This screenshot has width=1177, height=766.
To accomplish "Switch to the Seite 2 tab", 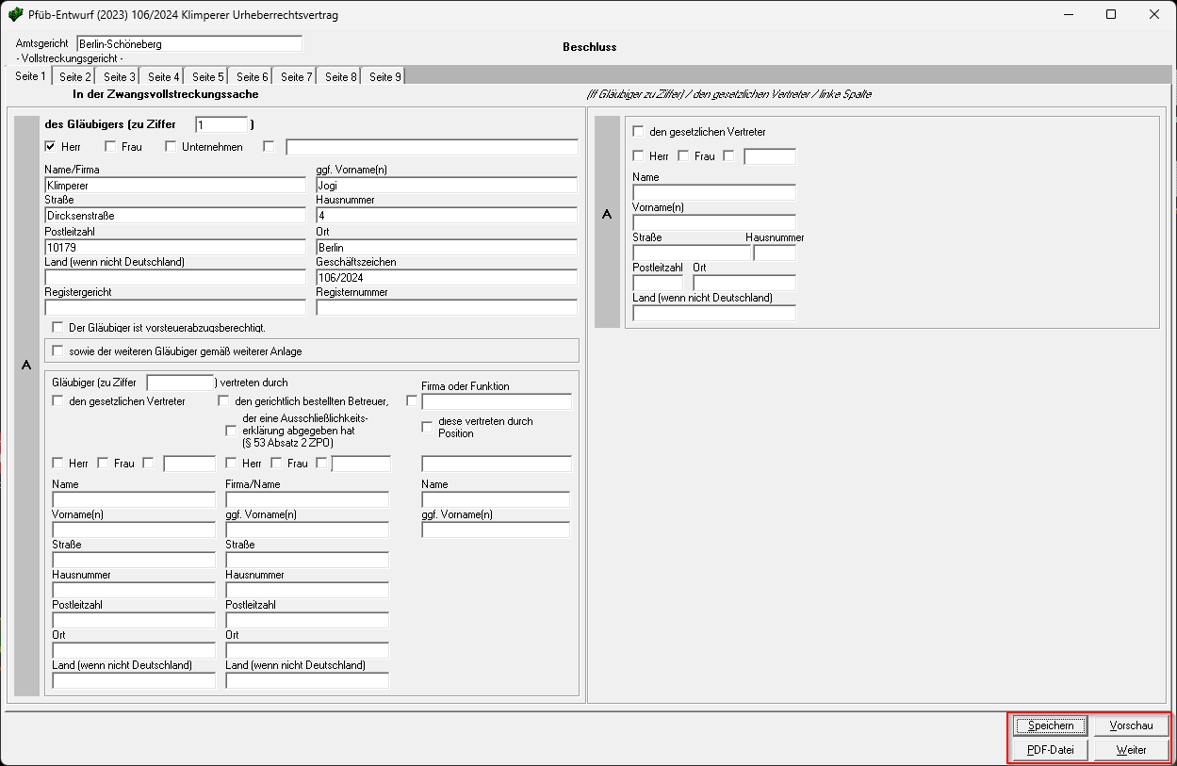I will click(x=74, y=76).
